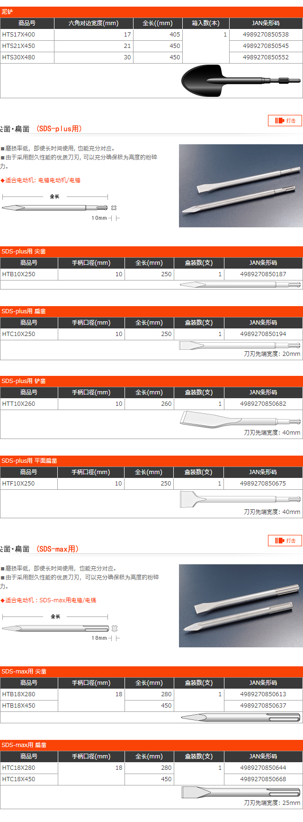Select the SDS-plus用 铲凿 section header

coord(151,381)
